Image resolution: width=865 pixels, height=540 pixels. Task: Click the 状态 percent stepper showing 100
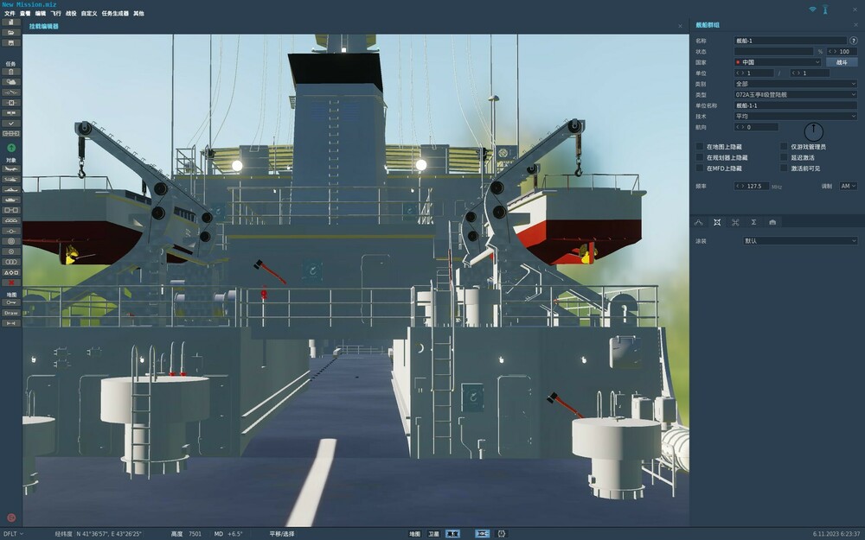point(842,51)
